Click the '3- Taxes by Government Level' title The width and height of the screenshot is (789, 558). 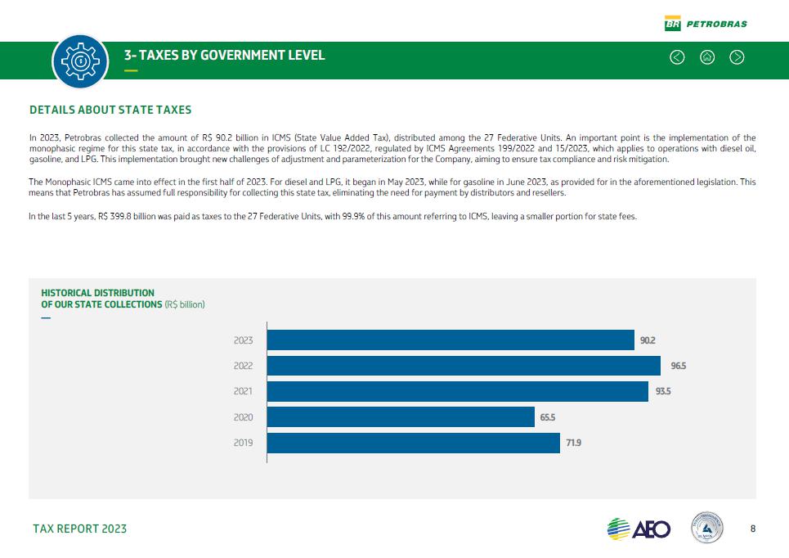point(224,56)
